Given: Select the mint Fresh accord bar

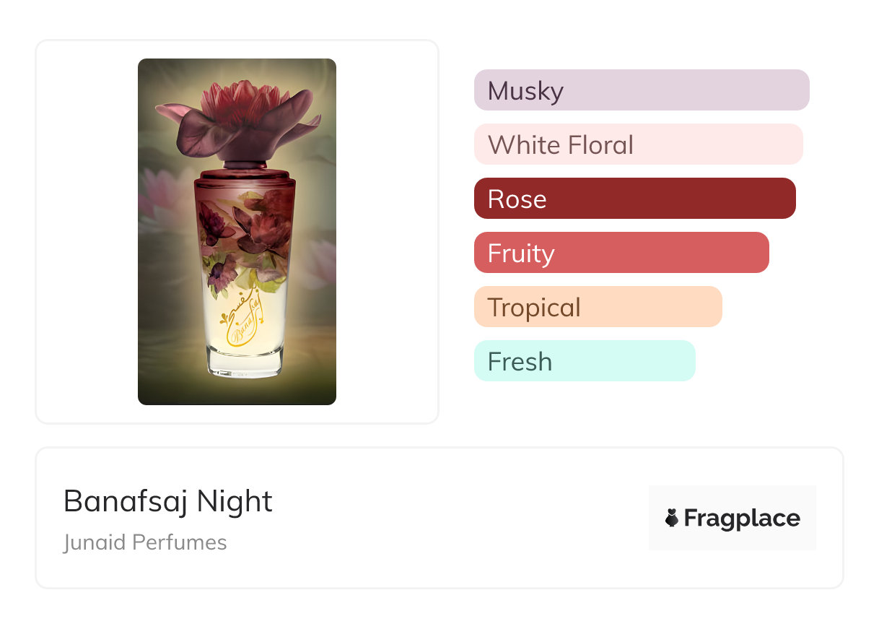Looking at the screenshot, I should (x=584, y=361).
